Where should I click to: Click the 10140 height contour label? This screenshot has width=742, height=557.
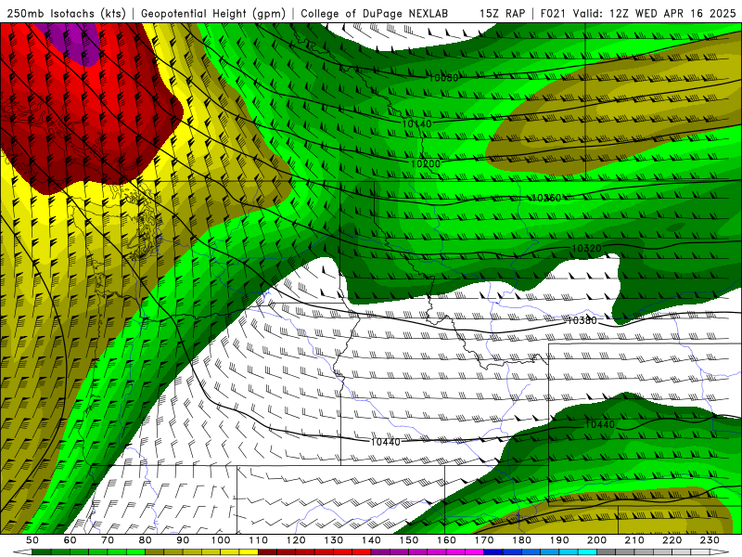click(416, 123)
